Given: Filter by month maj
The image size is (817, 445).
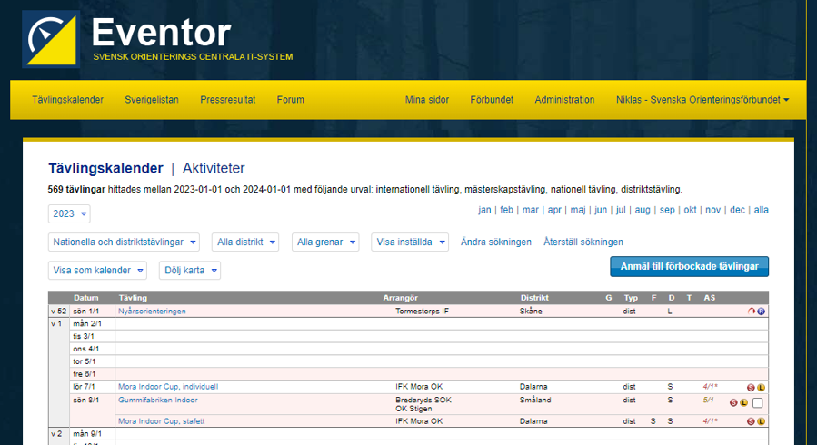Looking at the screenshot, I should tap(578, 210).
